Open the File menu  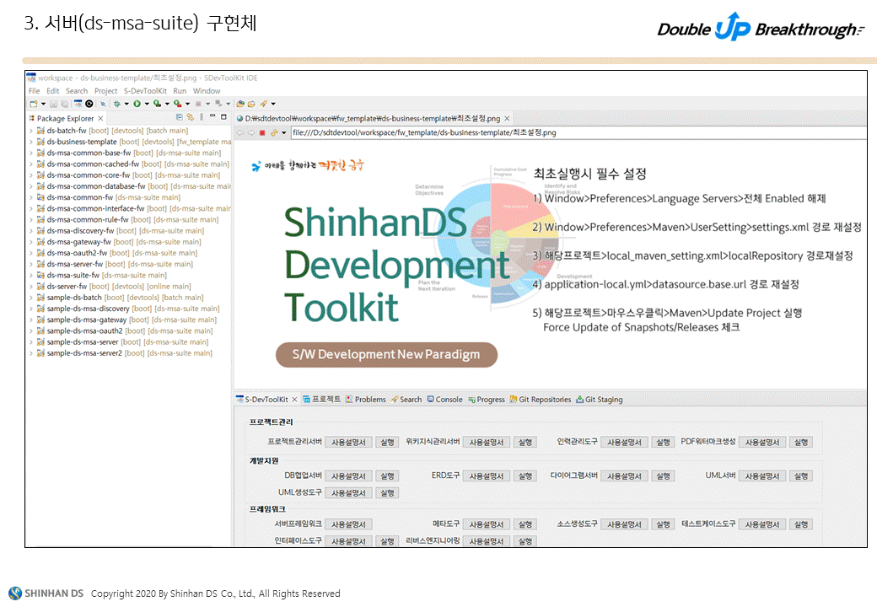click(34, 91)
